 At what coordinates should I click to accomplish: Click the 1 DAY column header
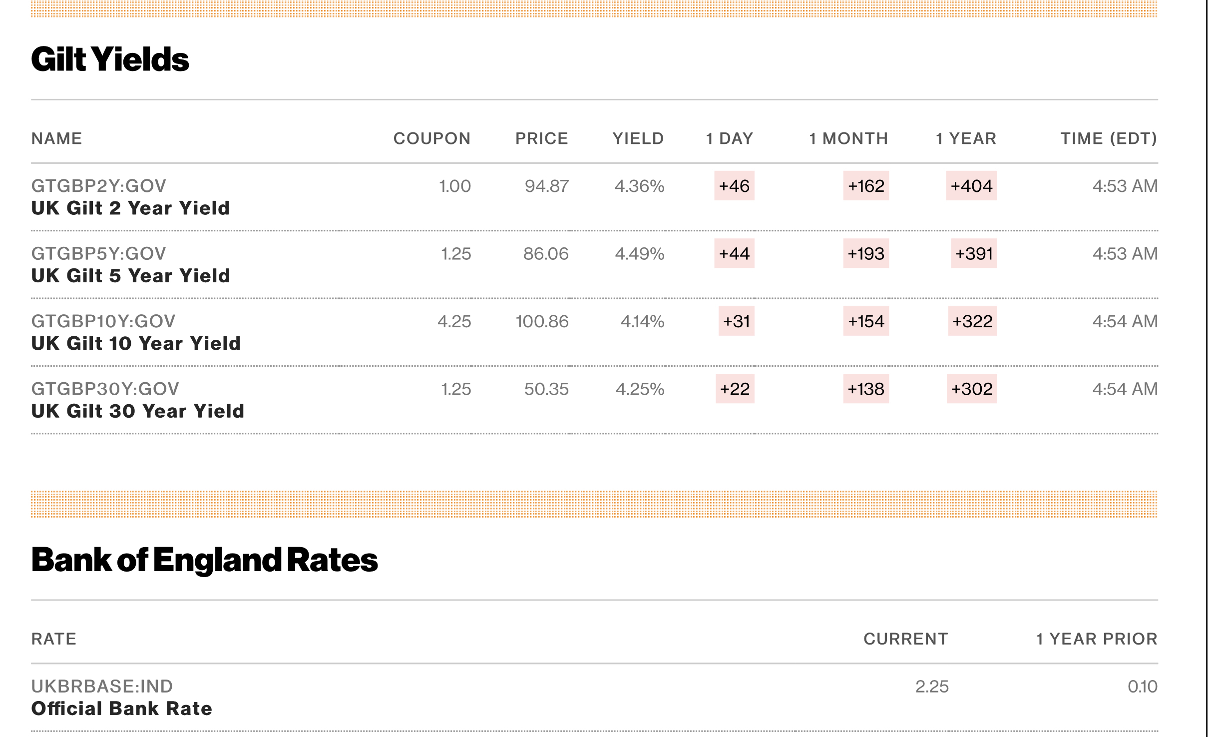[730, 138]
